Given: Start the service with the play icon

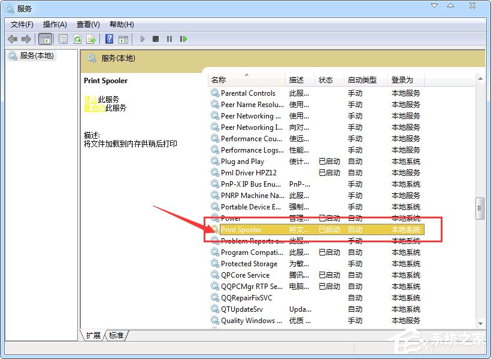Looking at the screenshot, I should coord(142,38).
